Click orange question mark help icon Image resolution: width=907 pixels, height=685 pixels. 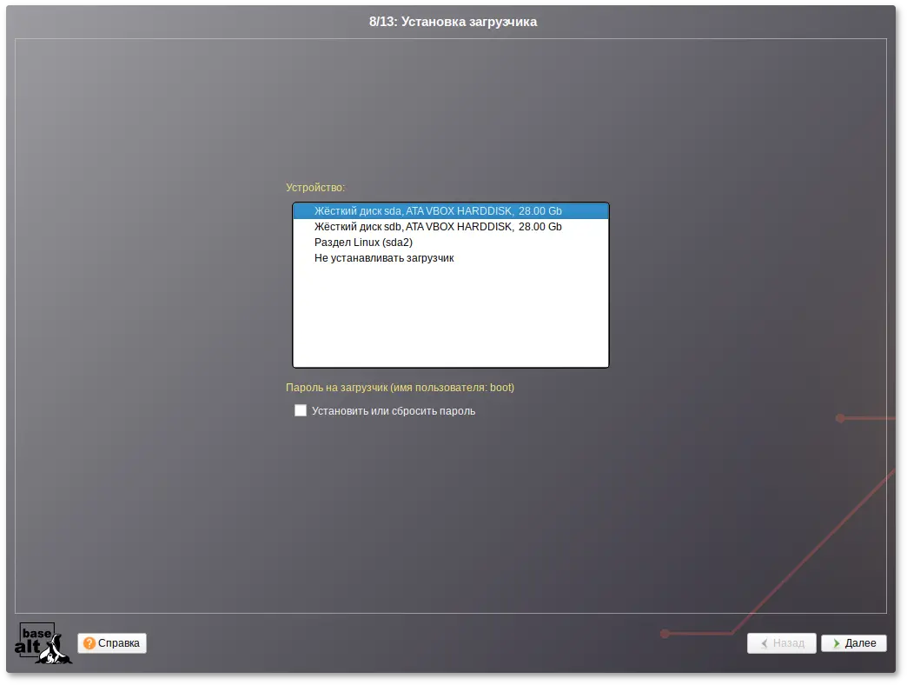tap(89, 643)
